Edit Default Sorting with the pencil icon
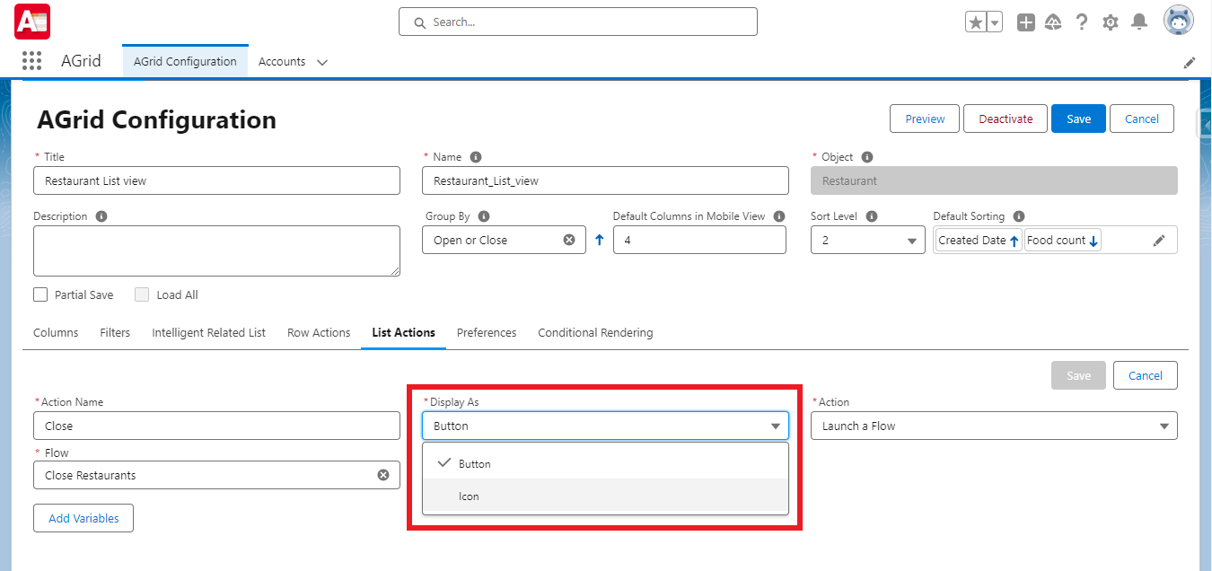Screen dimensions: 1212x571 (1159, 240)
